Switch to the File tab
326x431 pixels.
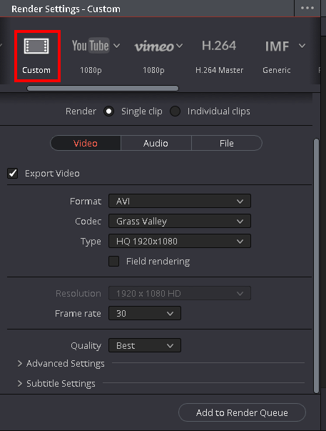(227, 143)
